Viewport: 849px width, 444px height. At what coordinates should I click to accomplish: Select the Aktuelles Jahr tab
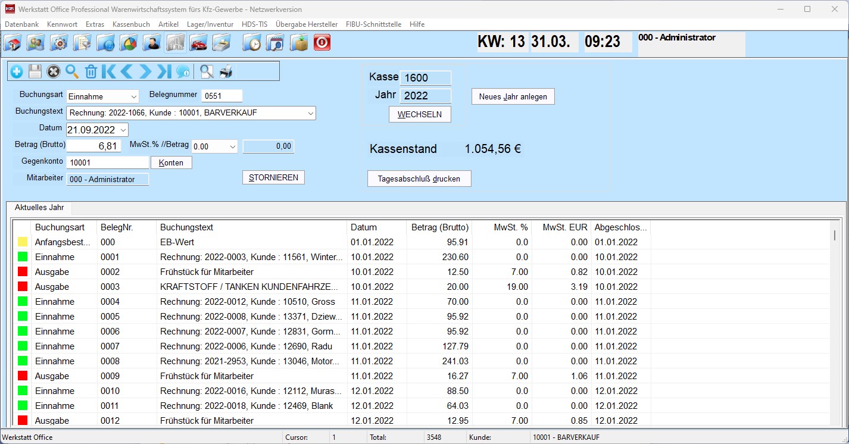(x=39, y=208)
